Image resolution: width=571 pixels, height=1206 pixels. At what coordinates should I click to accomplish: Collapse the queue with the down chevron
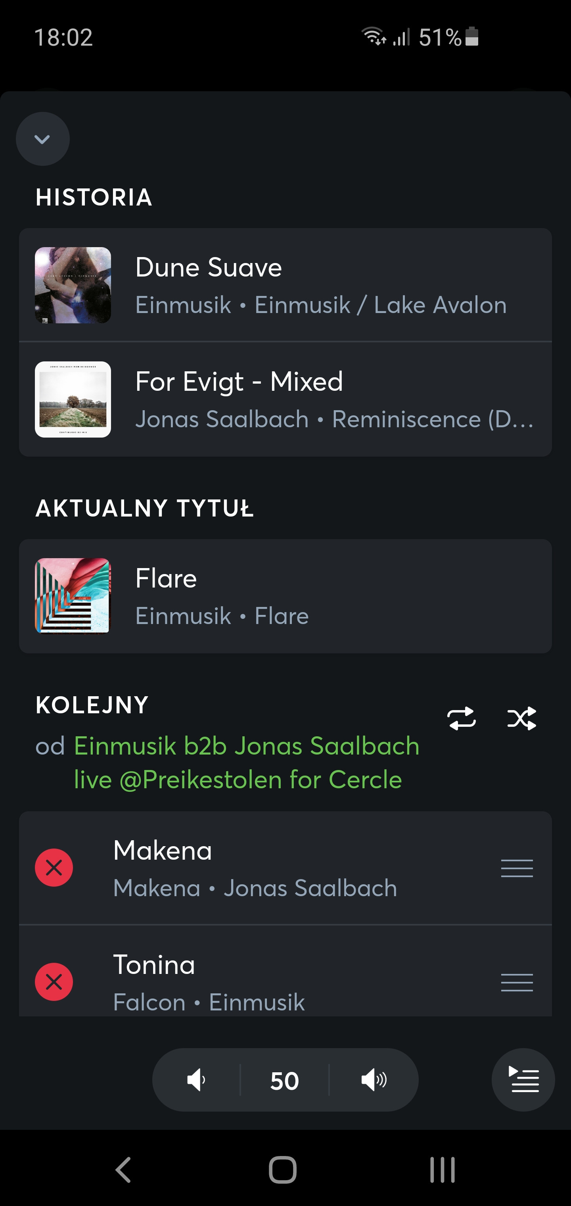coord(42,139)
